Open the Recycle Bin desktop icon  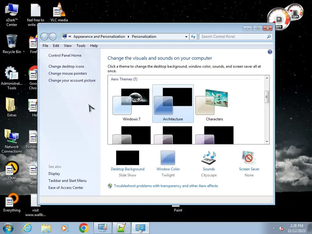12,44
